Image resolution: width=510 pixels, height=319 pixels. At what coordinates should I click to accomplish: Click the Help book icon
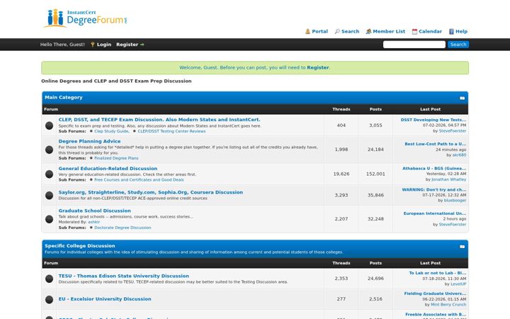[x=451, y=32]
